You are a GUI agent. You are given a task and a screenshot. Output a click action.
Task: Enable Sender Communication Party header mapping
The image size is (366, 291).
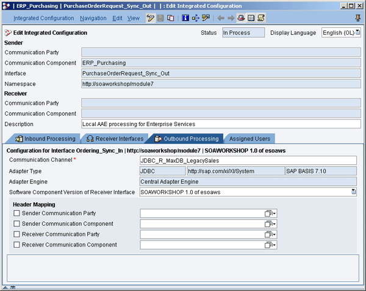(x=16, y=214)
